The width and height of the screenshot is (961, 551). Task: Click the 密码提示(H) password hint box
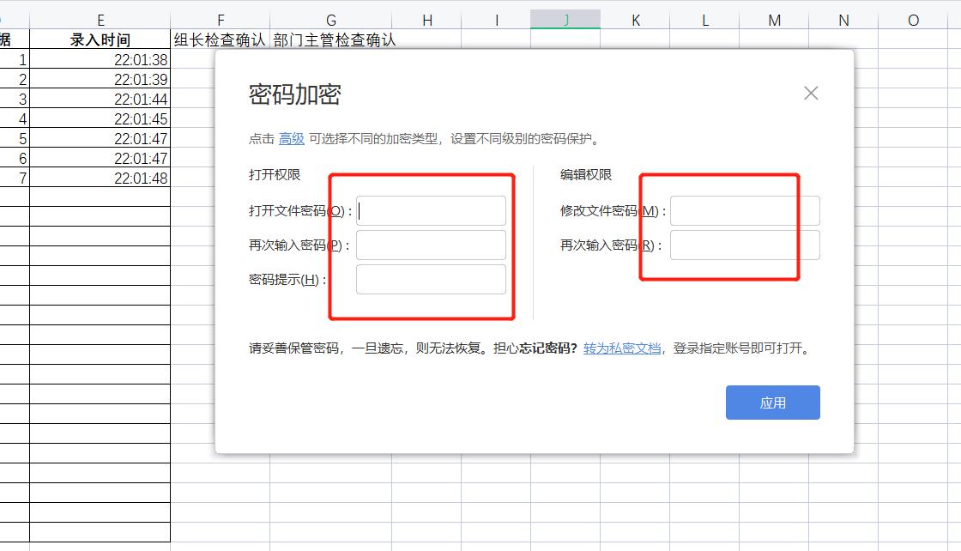click(x=431, y=279)
